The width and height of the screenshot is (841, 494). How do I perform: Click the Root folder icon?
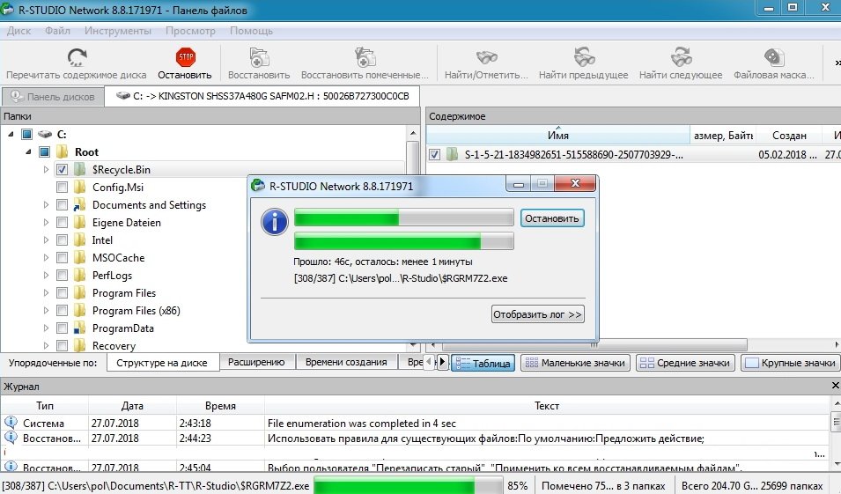coord(63,151)
